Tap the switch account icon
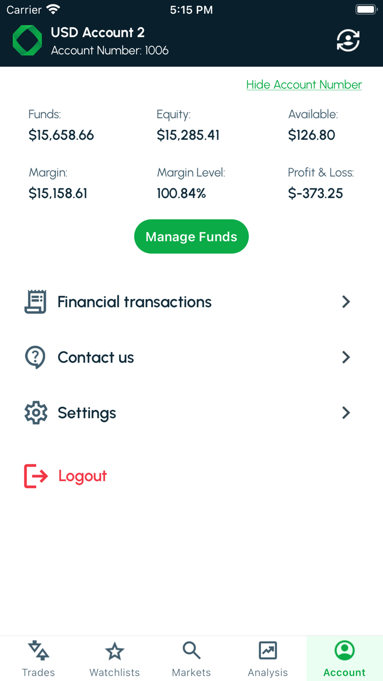 point(348,40)
